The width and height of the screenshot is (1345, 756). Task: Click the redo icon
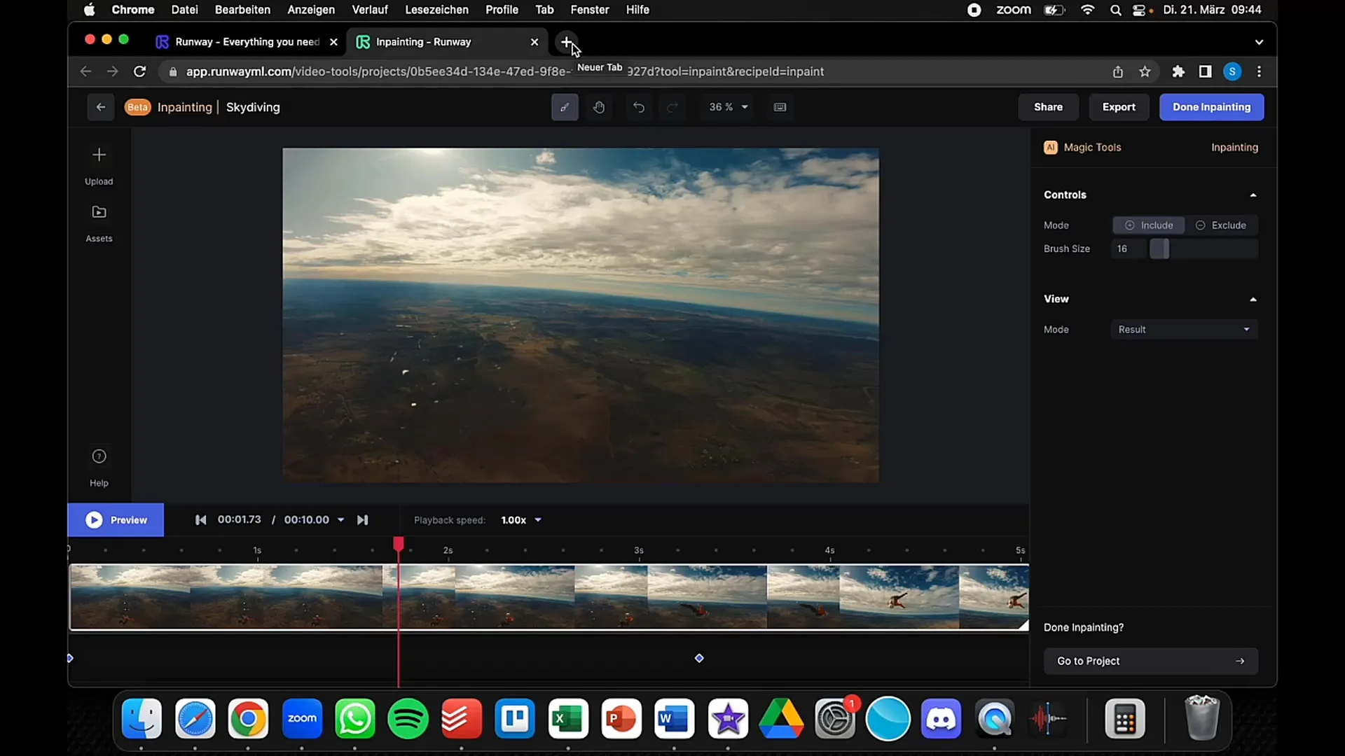point(672,106)
